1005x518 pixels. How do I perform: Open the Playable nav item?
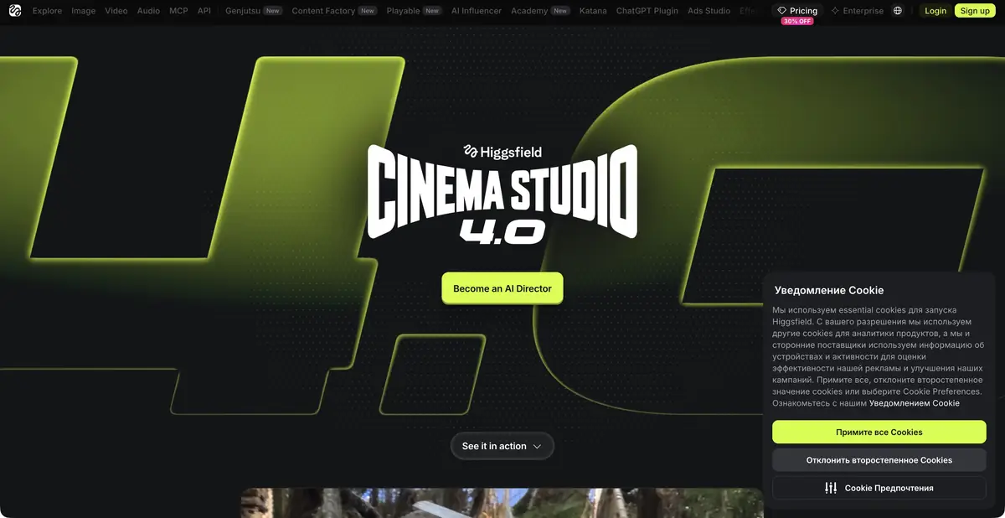coord(414,11)
